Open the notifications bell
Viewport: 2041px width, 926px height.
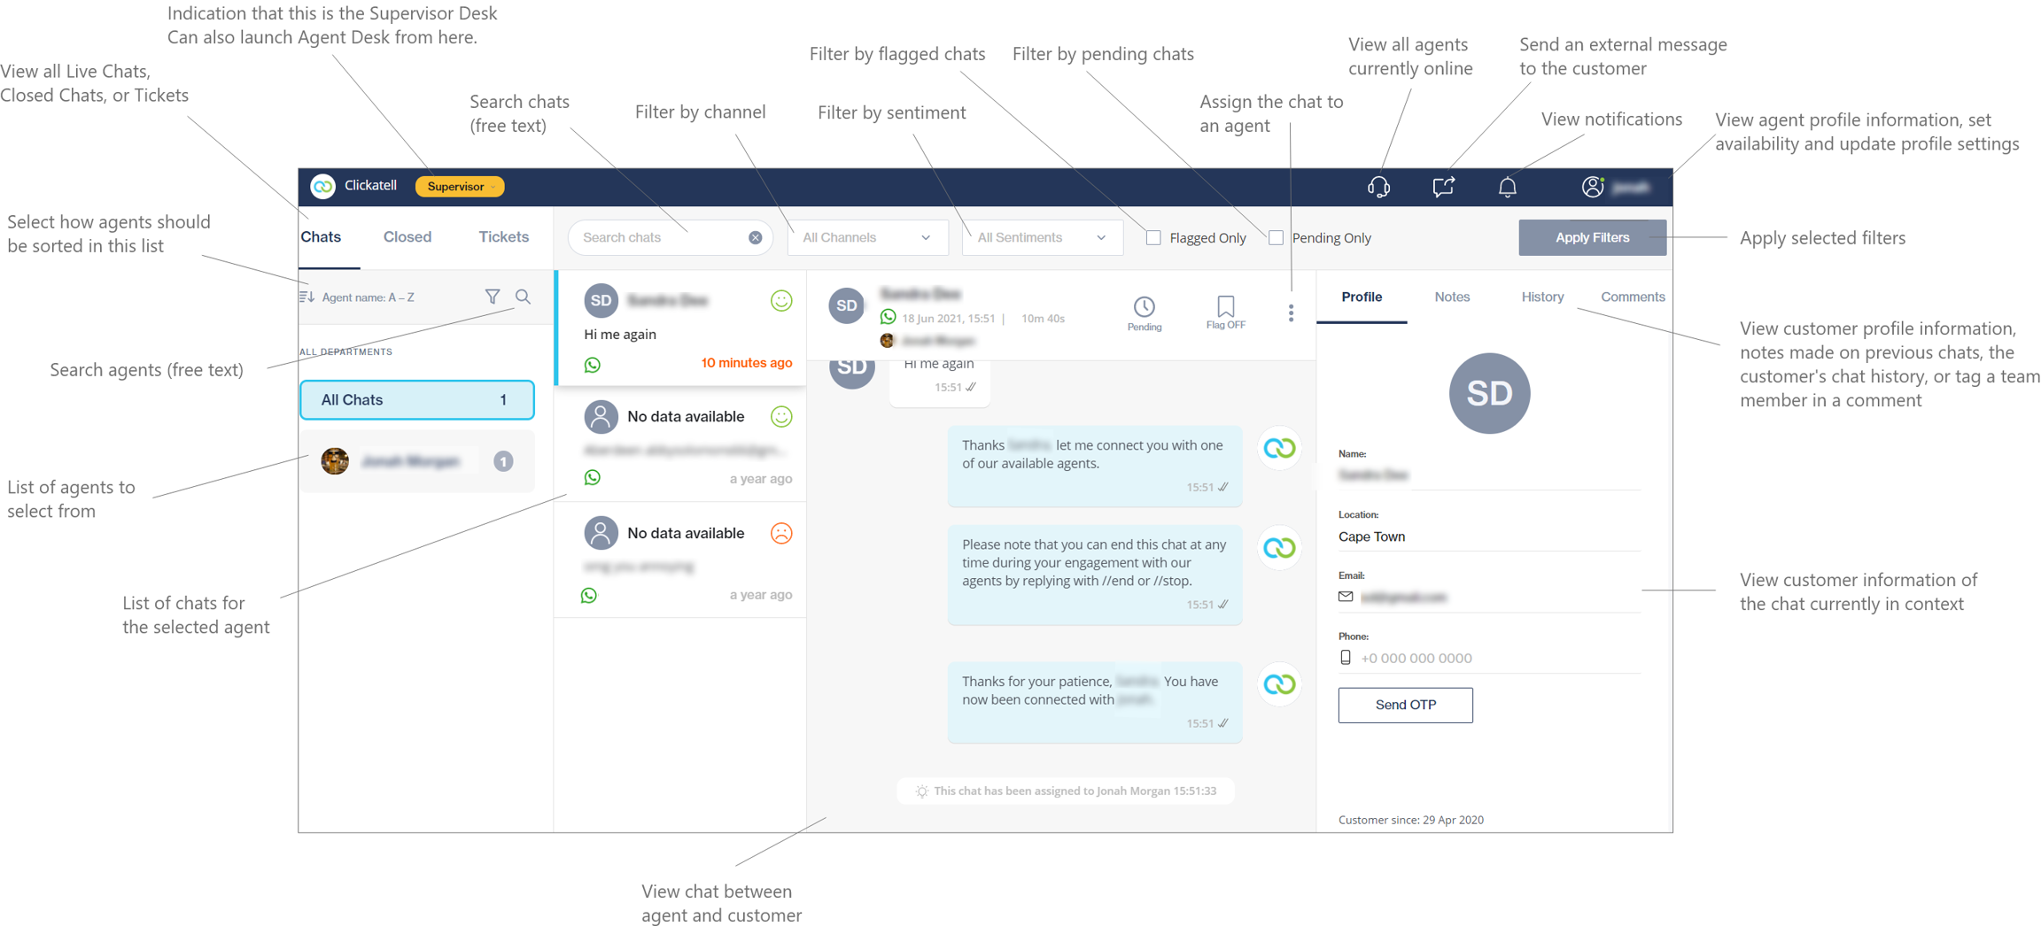(x=1507, y=187)
